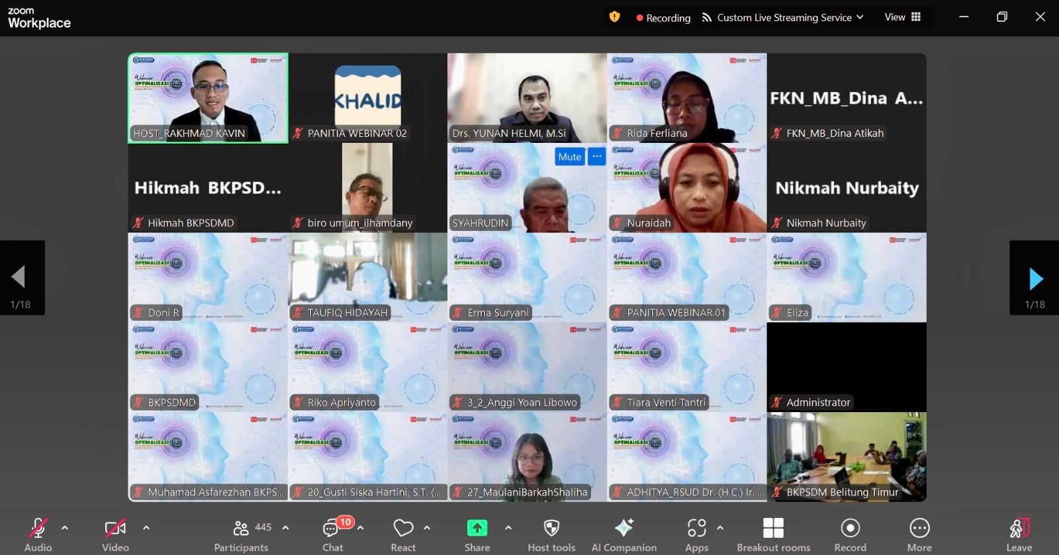Open the React emoji menu
Viewport: 1059px width, 555px height.
point(403,534)
